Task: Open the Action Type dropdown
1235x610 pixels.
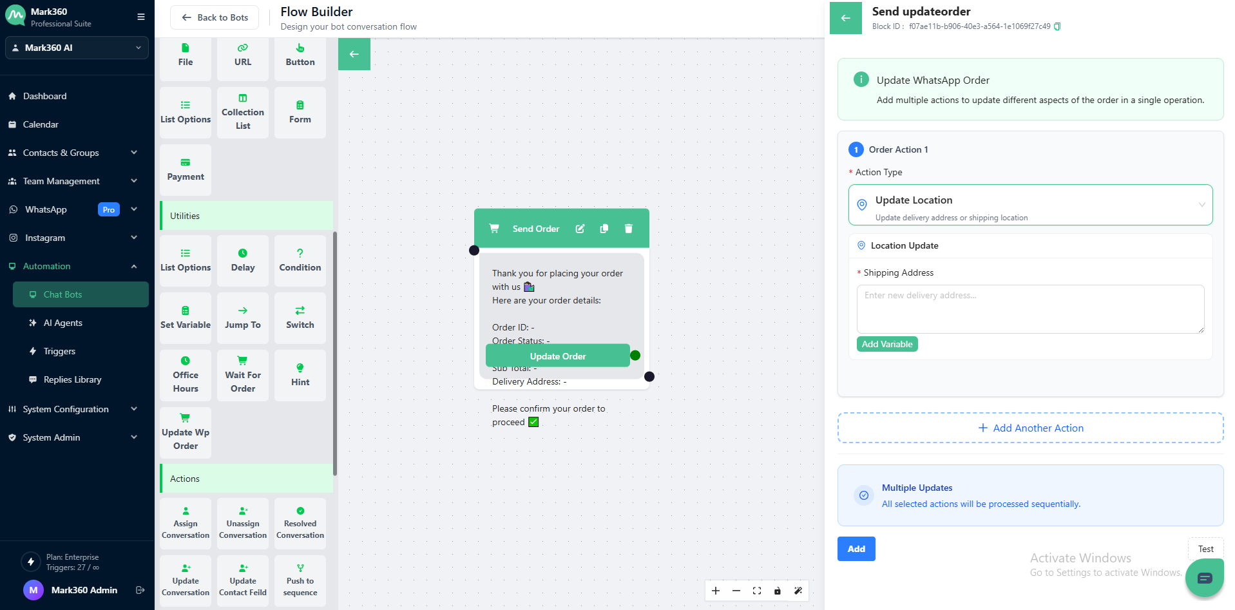Action: [1030, 205]
